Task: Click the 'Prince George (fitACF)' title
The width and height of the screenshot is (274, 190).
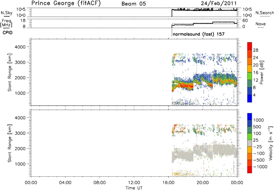Action: tap(66, 3)
